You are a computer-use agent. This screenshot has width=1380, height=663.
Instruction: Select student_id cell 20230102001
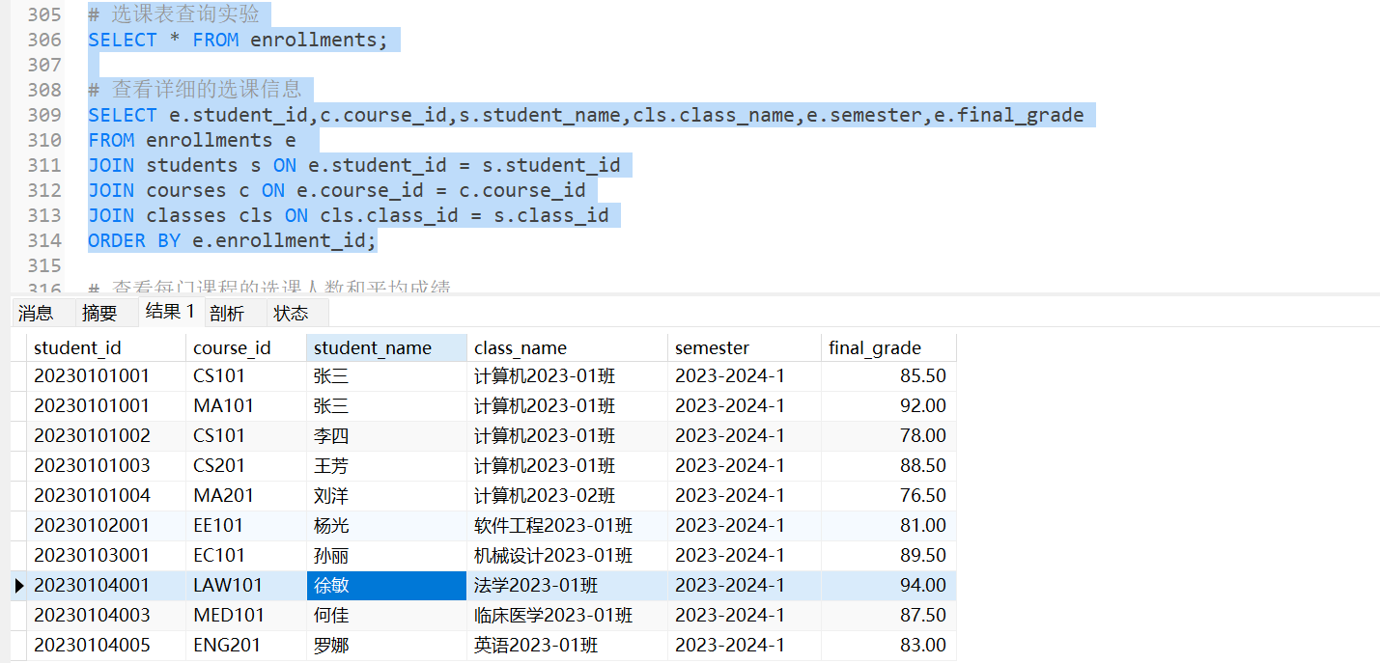106,525
